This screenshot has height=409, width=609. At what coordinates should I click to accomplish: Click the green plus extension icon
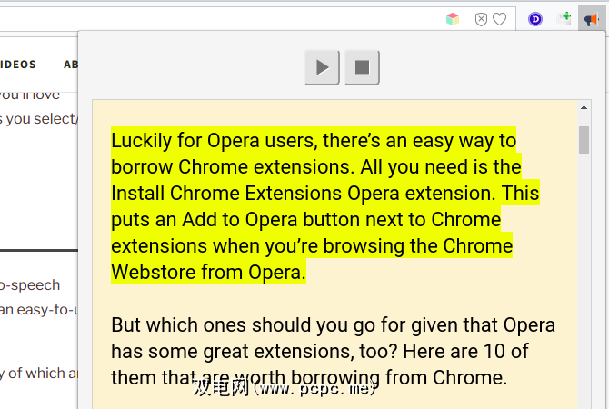[x=564, y=19]
